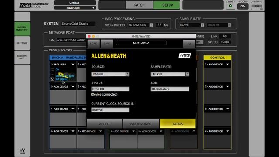Image resolution: width=279 pixels, height=157 pixels.
Task: Expand Control rack slot 1 Add Device menu
Action: click(228, 64)
